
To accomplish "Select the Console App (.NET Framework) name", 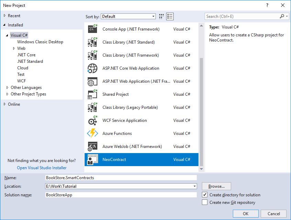I will (131, 29).
